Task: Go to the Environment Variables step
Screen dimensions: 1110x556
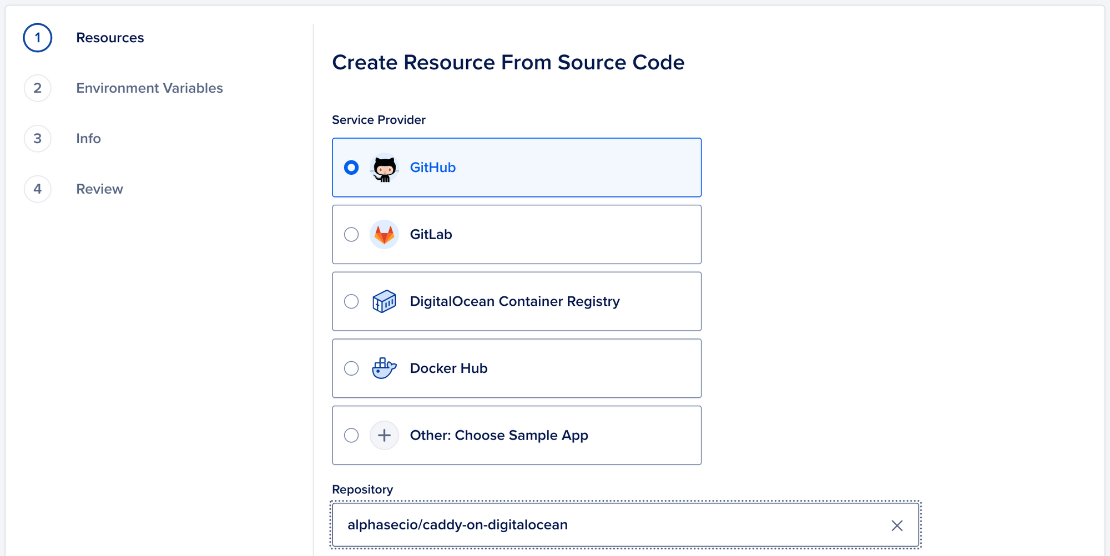Action: point(149,88)
